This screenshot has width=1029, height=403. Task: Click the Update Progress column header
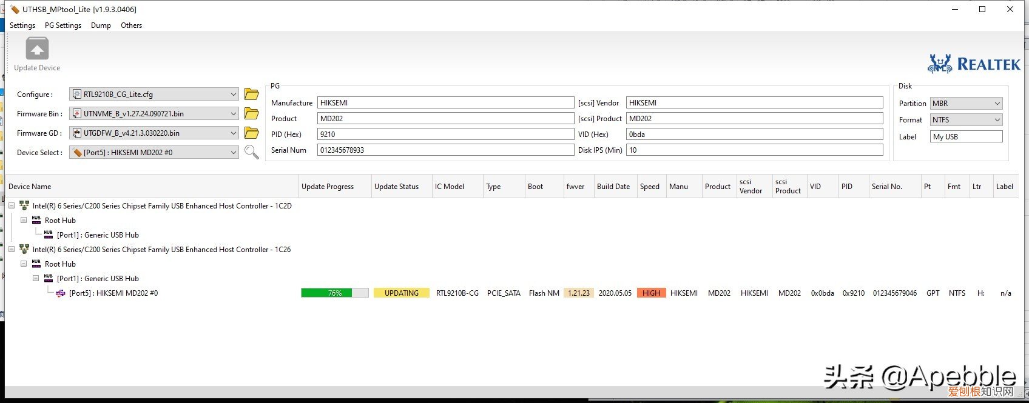[x=328, y=187]
